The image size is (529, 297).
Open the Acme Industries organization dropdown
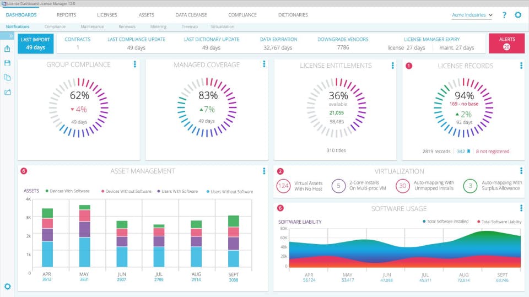click(472, 15)
